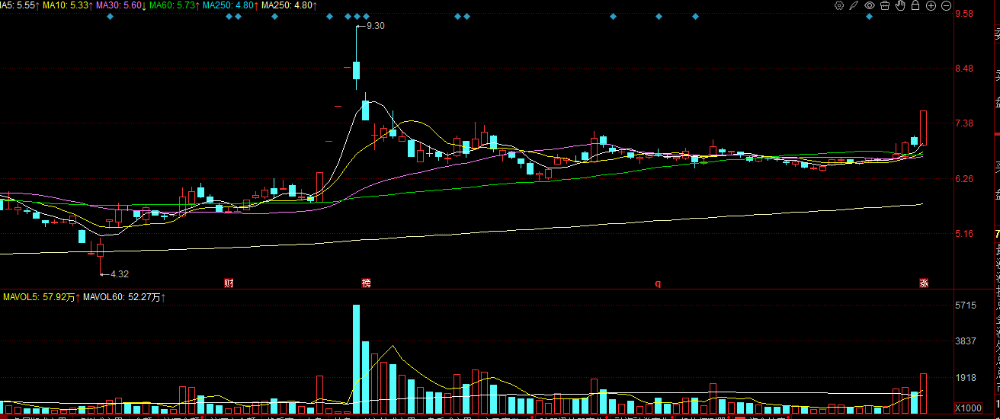Open the toolbox icon in chart toolbar
This screenshot has height=419, width=1000.
coord(885,5)
